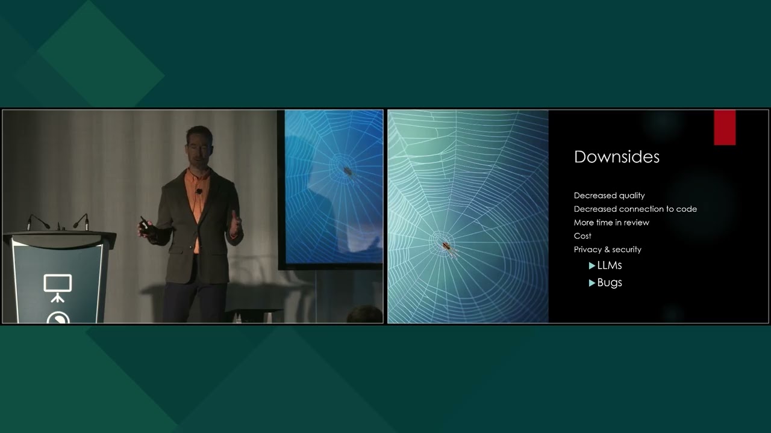771x433 pixels.
Task: Click the "Downsides" slide title
Action: 616,157
